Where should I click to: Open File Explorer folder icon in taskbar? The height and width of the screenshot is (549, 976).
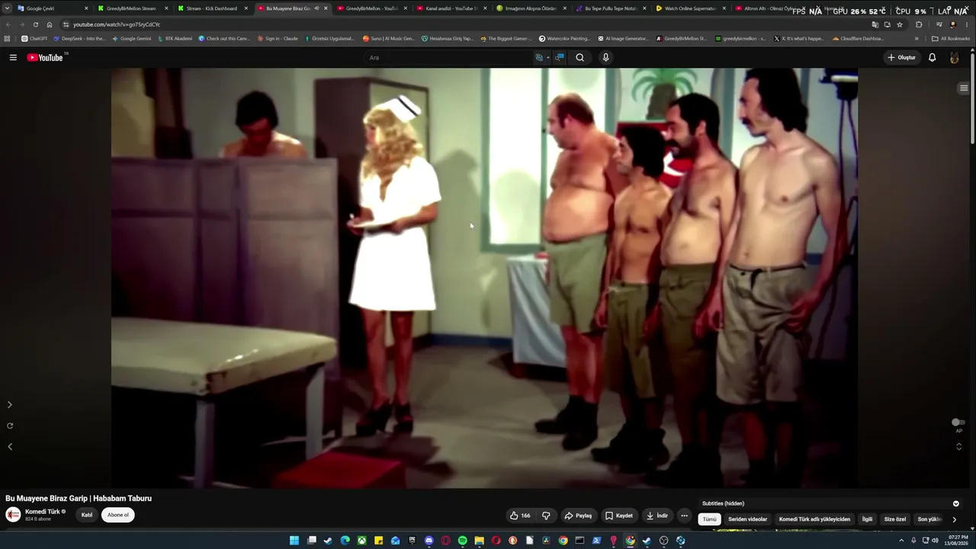pyautogui.click(x=480, y=541)
